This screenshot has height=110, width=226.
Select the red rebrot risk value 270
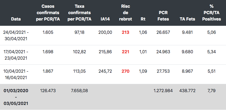coord(125,71)
